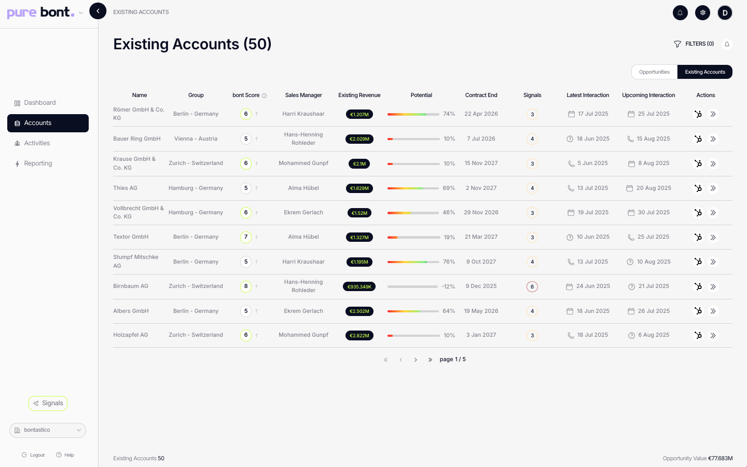Expand the pure bont logo dropdown chevron

[x=80, y=13]
